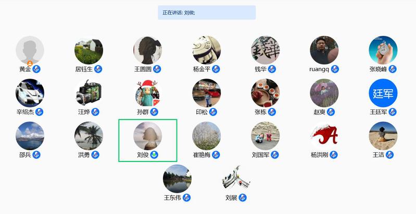Open 黄金's default gray silhouette avatar
Viewport: 416px width, 214px height.
[x=30, y=50]
